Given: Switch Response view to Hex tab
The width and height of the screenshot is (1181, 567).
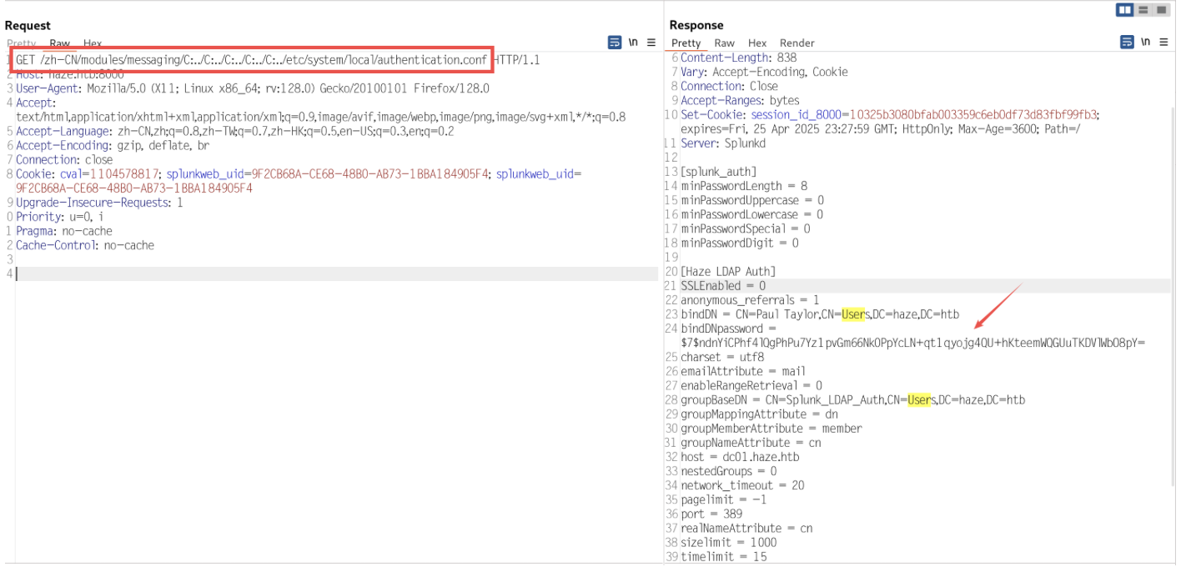Looking at the screenshot, I should [x=756, y=43].
